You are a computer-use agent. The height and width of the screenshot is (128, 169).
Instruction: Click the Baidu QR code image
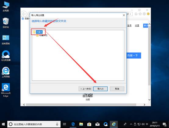click(x=88, y=96)
